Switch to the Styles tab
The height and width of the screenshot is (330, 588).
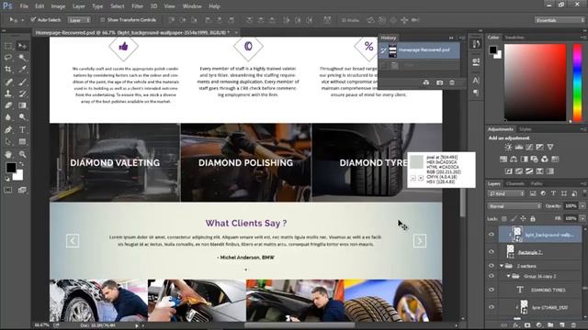(525, 129)
